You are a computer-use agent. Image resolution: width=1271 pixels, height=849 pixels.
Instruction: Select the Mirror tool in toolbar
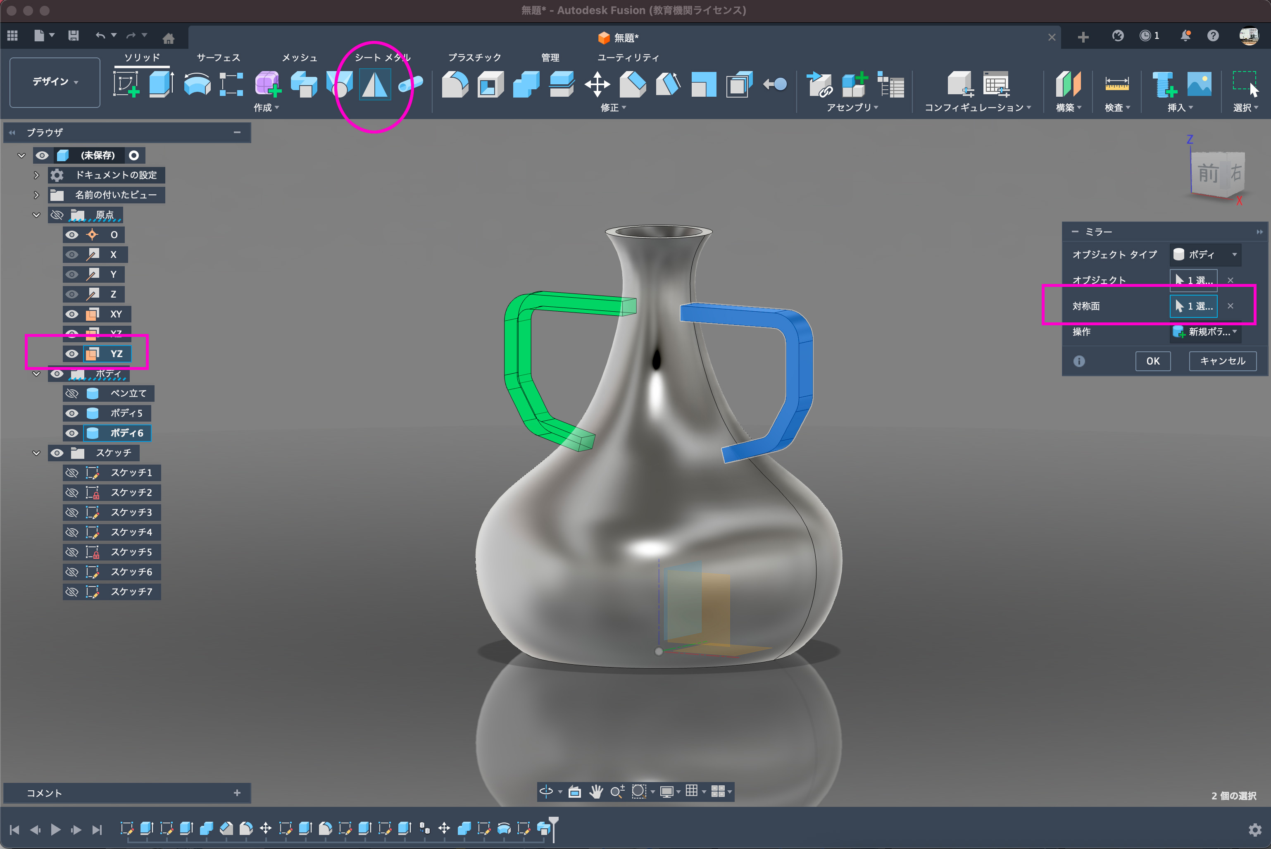pyautogui.click(x=375, y=85)
